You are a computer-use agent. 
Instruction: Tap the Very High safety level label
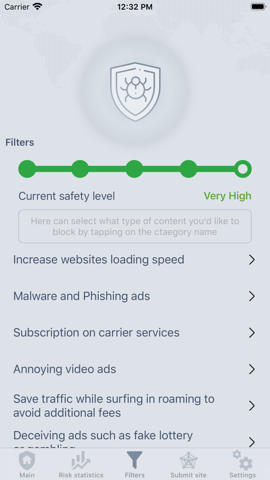click(x=227, y=196)
